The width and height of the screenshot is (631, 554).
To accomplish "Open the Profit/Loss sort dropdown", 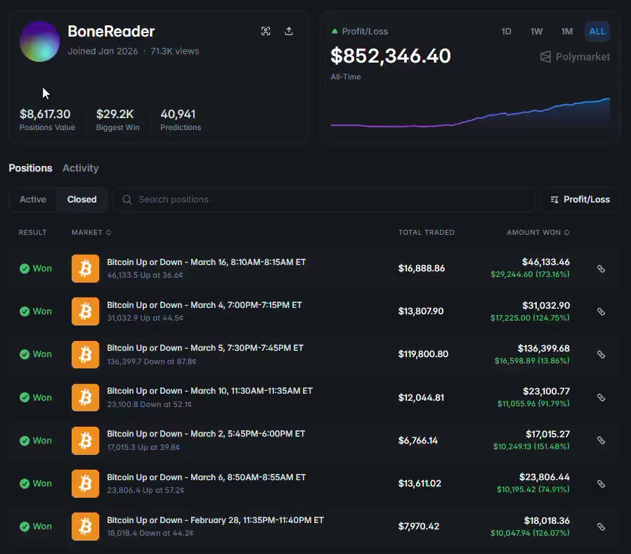I will point(580,200).
